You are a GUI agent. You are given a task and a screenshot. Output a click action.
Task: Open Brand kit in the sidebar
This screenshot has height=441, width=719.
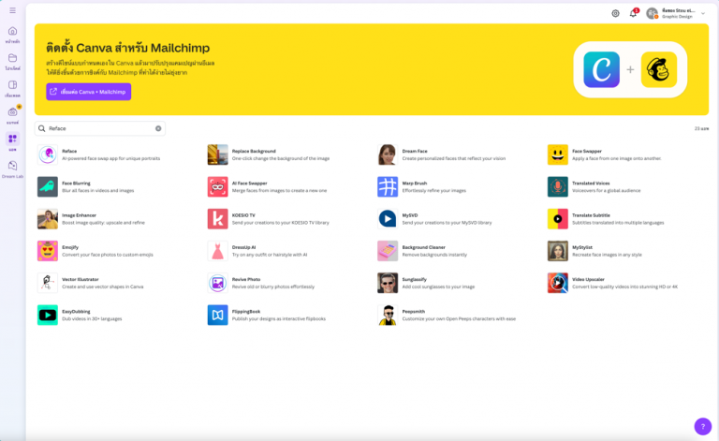12,115
